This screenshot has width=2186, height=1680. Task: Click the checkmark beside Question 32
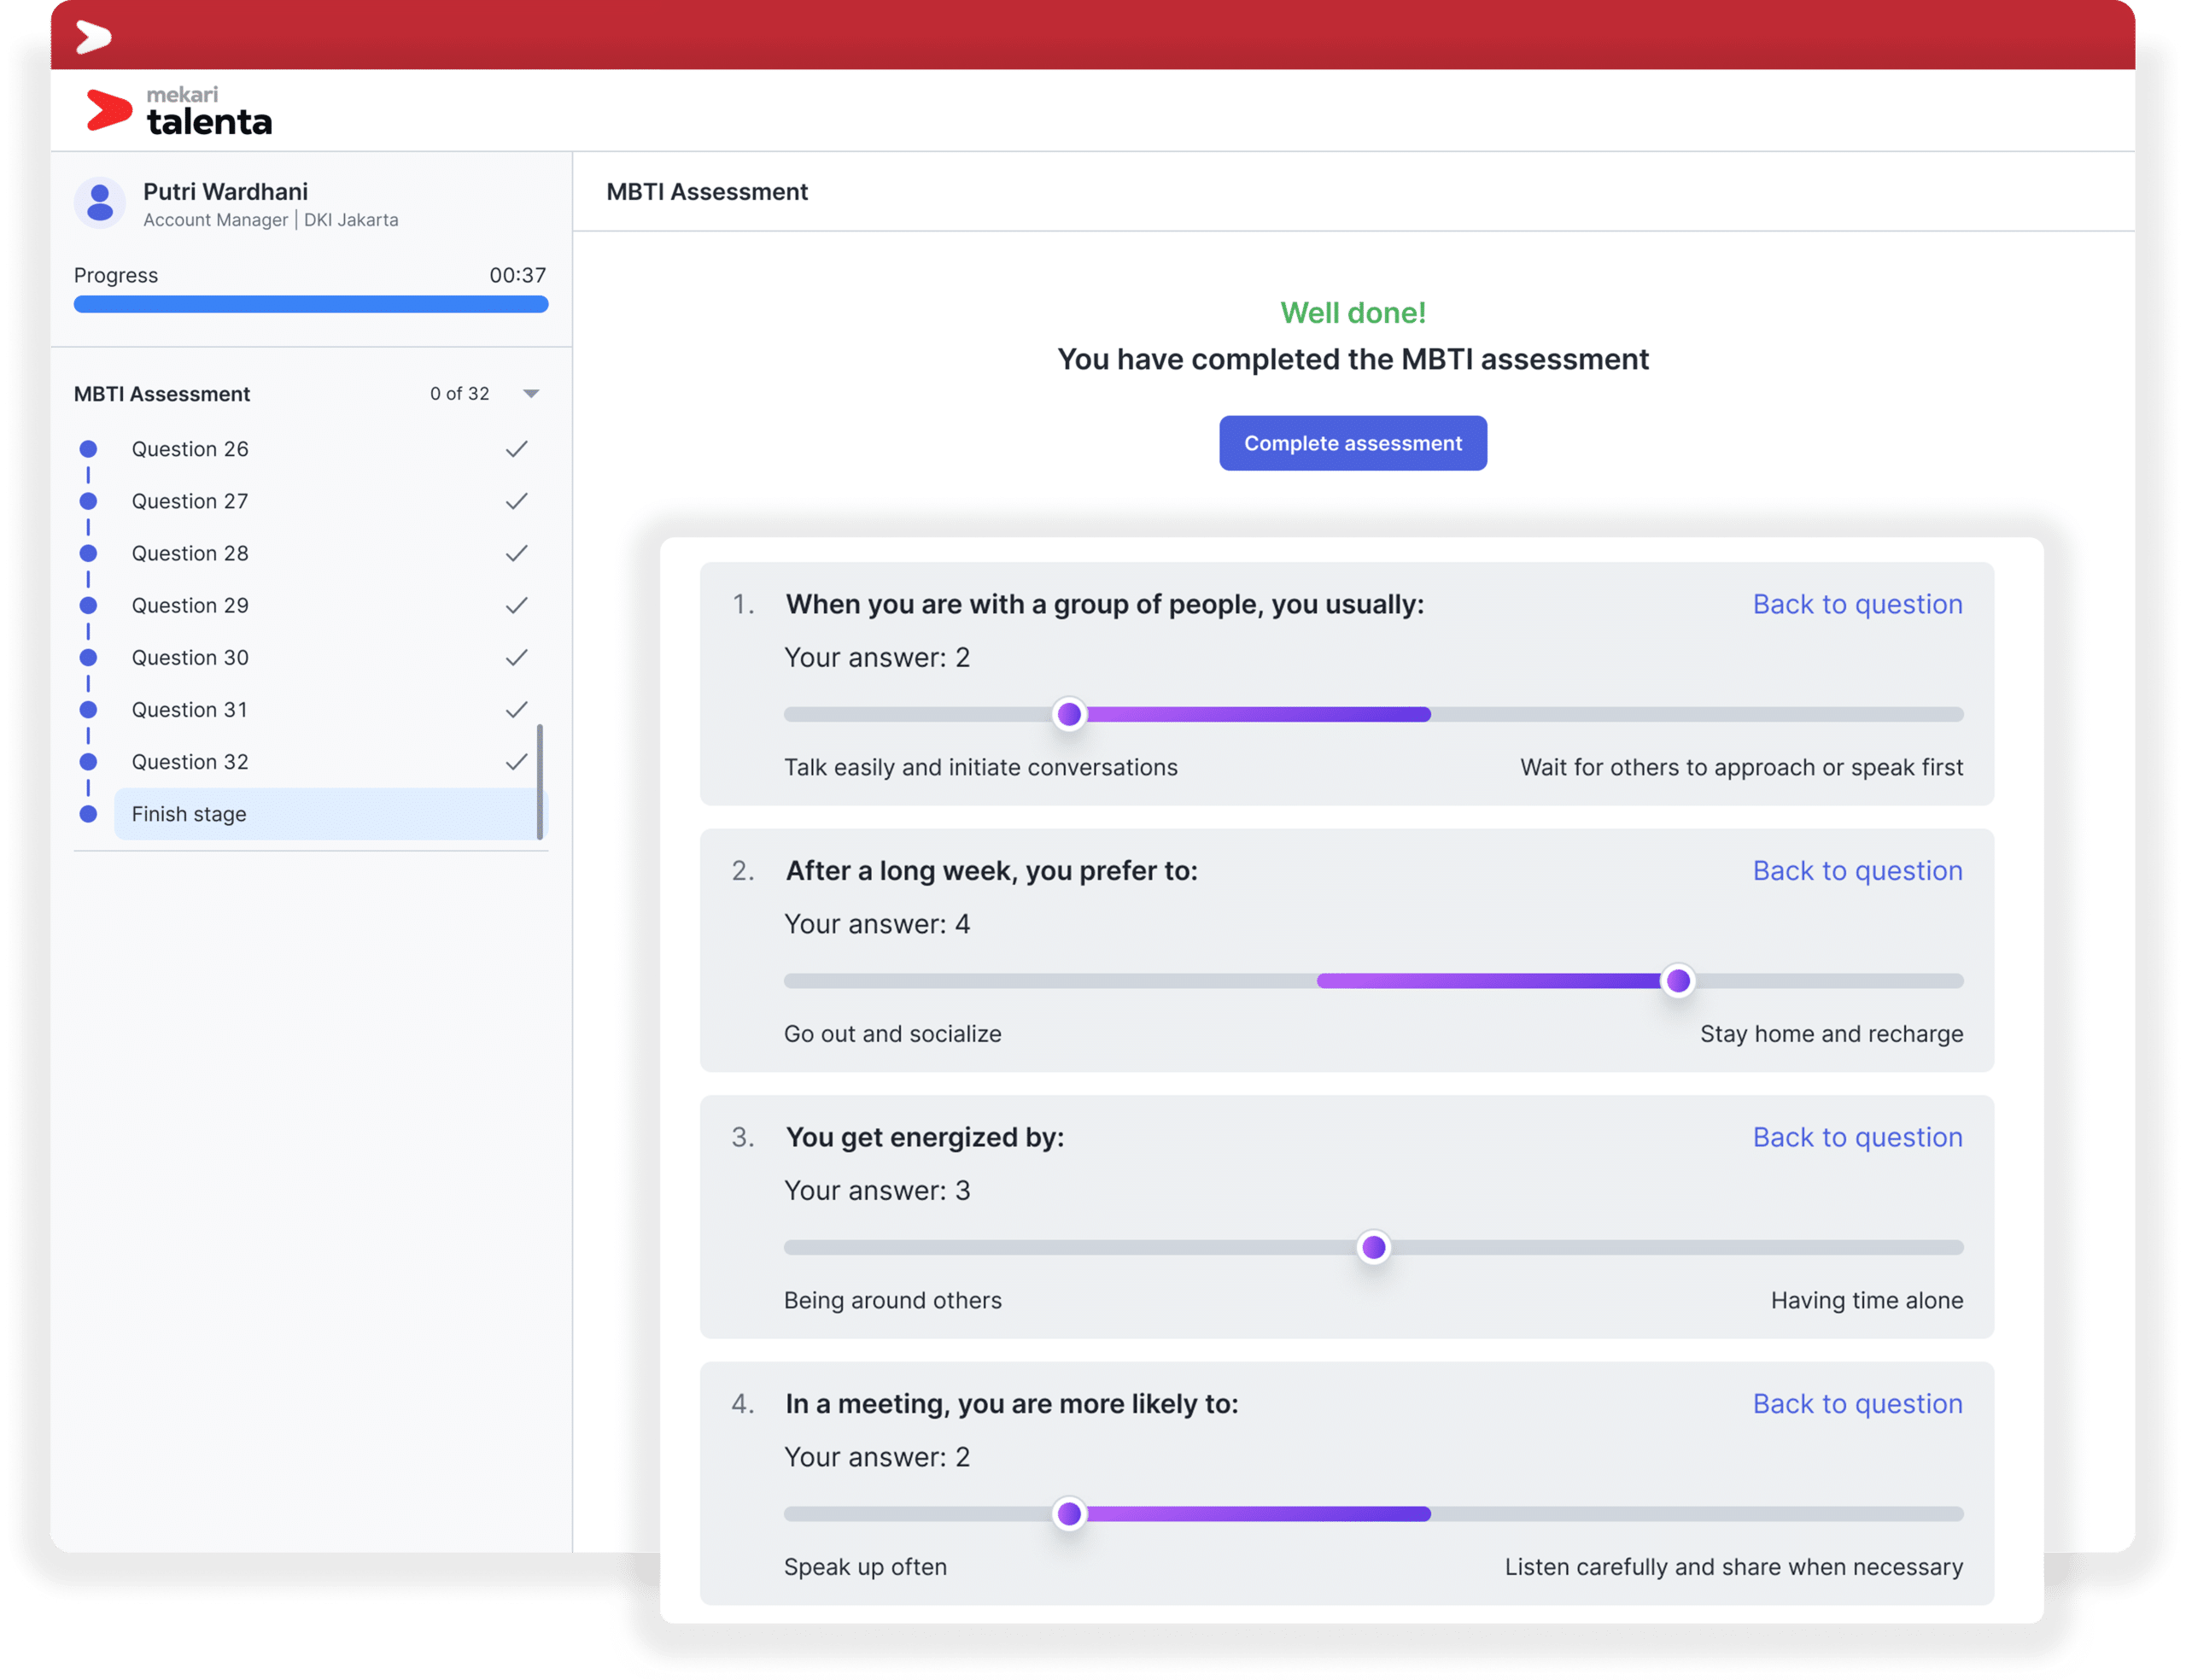pos(516,762)
